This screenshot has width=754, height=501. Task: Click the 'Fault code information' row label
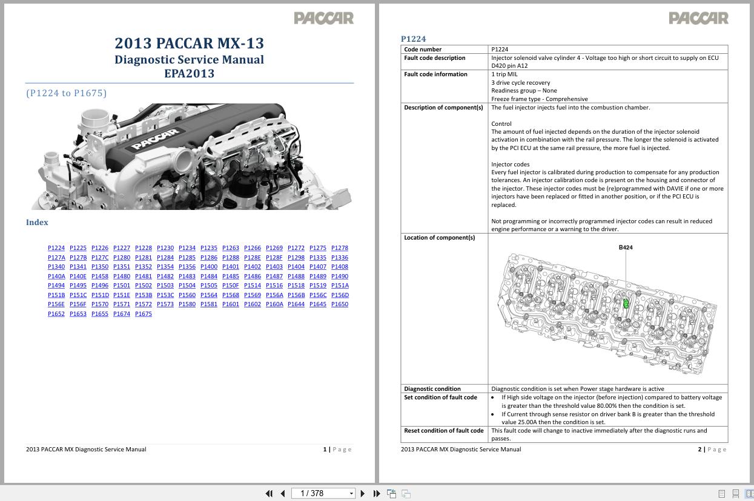(x=435, y=74)
